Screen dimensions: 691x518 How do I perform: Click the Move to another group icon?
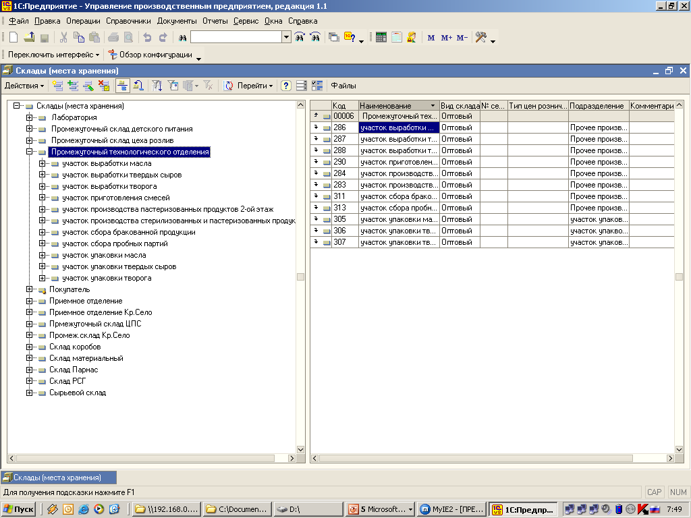coord(138,86)
